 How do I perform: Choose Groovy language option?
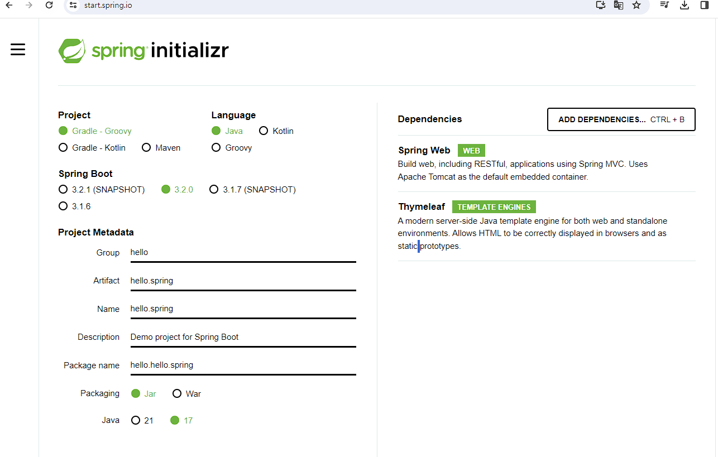(x=232, y=148)
